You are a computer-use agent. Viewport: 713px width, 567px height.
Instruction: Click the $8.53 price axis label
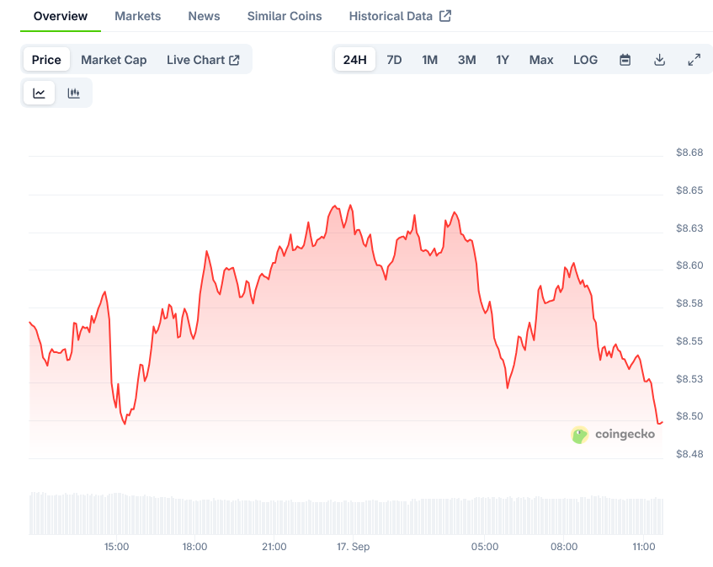(689, 379)
